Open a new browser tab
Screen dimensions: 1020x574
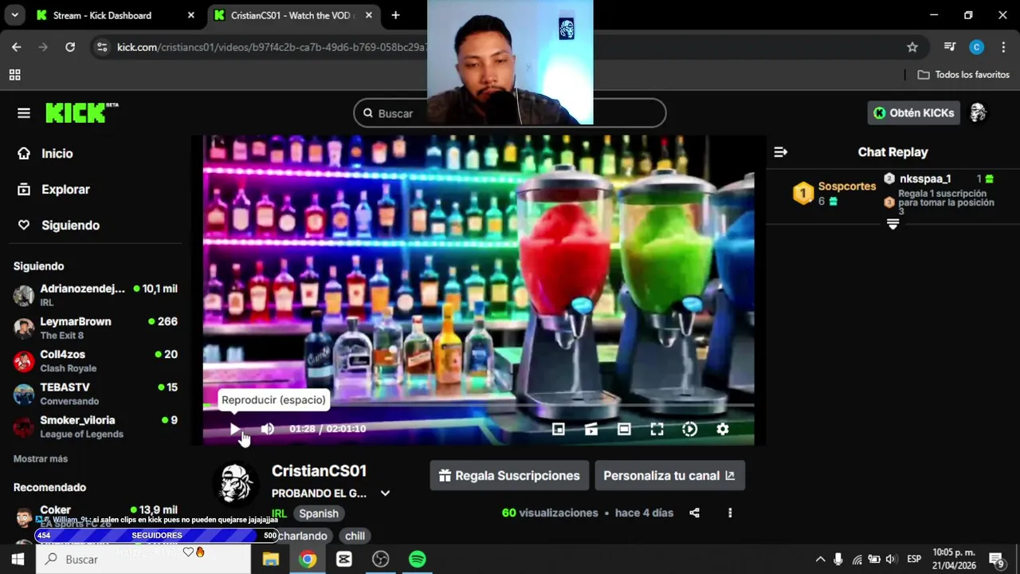point(395,15)
